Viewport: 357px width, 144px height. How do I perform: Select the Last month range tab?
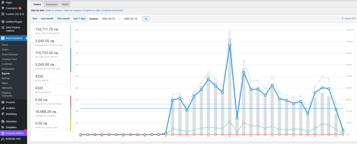(x=47, y=18)
